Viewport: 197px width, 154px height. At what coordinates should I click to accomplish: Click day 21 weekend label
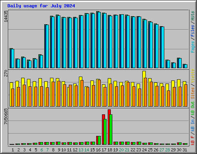click(x=127, y=150)
